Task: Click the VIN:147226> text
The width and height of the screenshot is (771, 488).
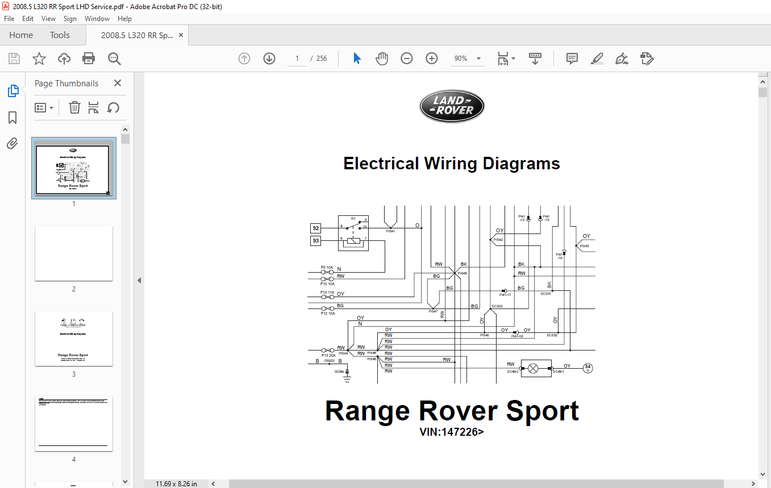Action: click(452, 432)
